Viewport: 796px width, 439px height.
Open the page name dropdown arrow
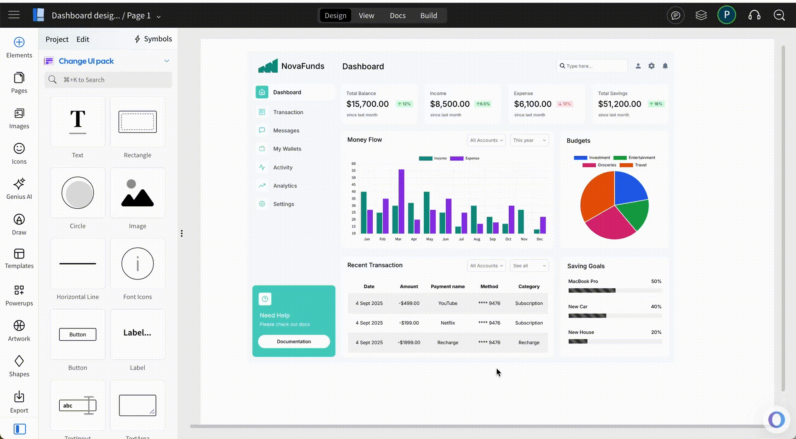click(x=158, y=17)
